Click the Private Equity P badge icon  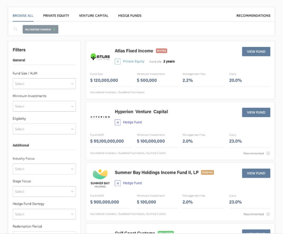coord(117,62)
